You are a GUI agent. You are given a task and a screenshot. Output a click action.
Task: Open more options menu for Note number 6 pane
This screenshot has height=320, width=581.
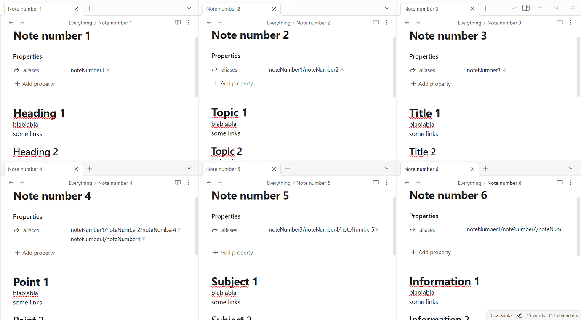pos(571,183)
